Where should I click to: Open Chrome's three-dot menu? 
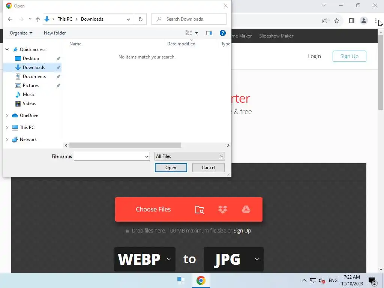pos(376,21)
